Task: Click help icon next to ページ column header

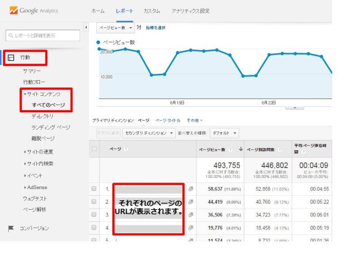Action: (x=126, y=149)
